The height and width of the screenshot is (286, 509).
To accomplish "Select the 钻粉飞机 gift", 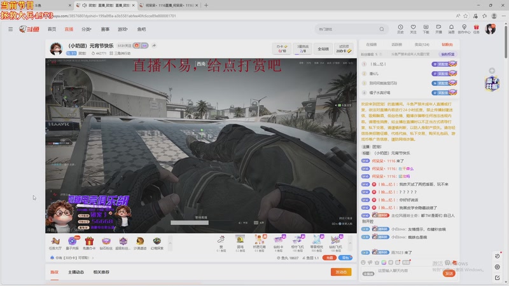I will tap(336, 243).
